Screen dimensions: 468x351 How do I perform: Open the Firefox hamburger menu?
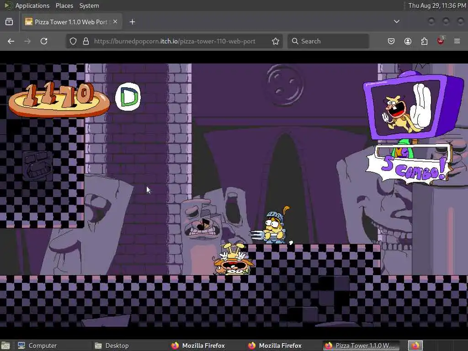coord(457,41)
